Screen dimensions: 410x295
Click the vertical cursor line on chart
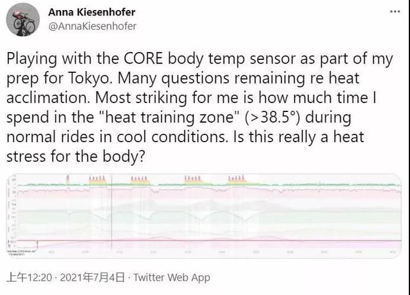pyautogui.click(x=111, y=212)
